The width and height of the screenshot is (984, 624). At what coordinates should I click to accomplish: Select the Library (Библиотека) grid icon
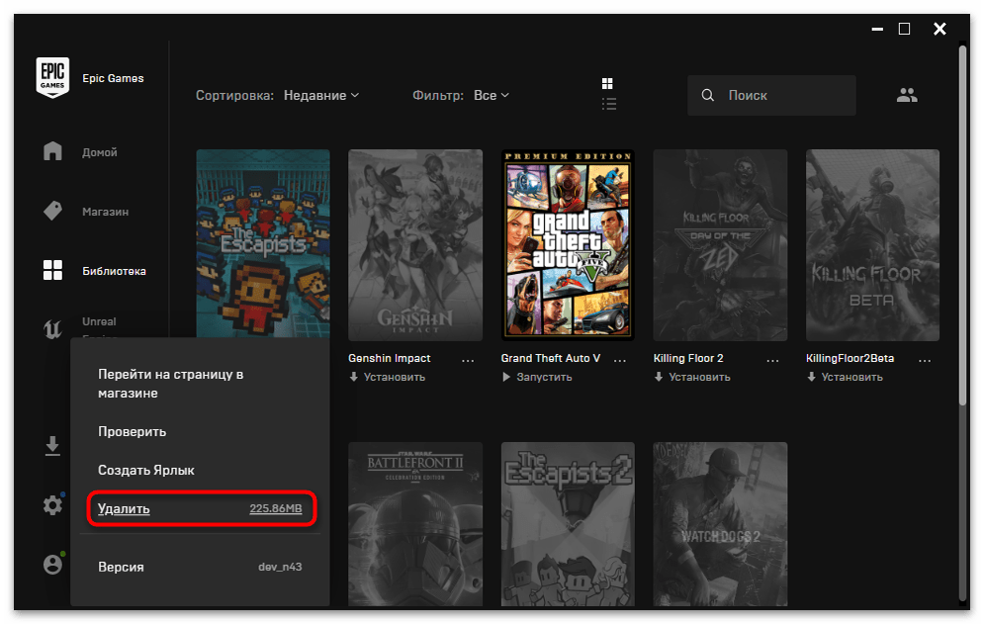(52, 271)
